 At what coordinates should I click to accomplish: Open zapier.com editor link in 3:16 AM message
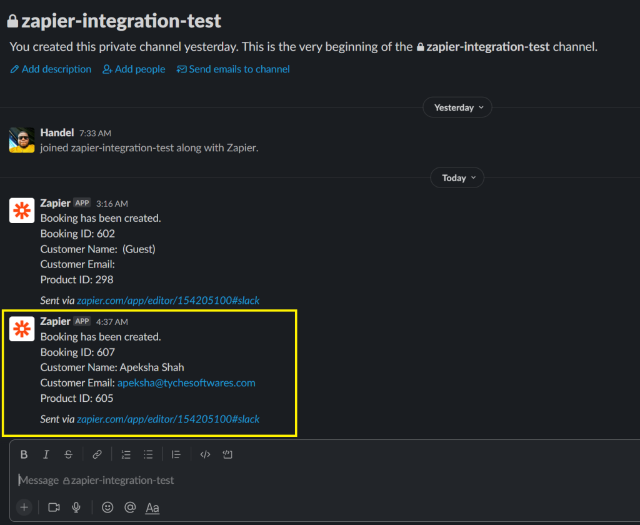[168, 301]
